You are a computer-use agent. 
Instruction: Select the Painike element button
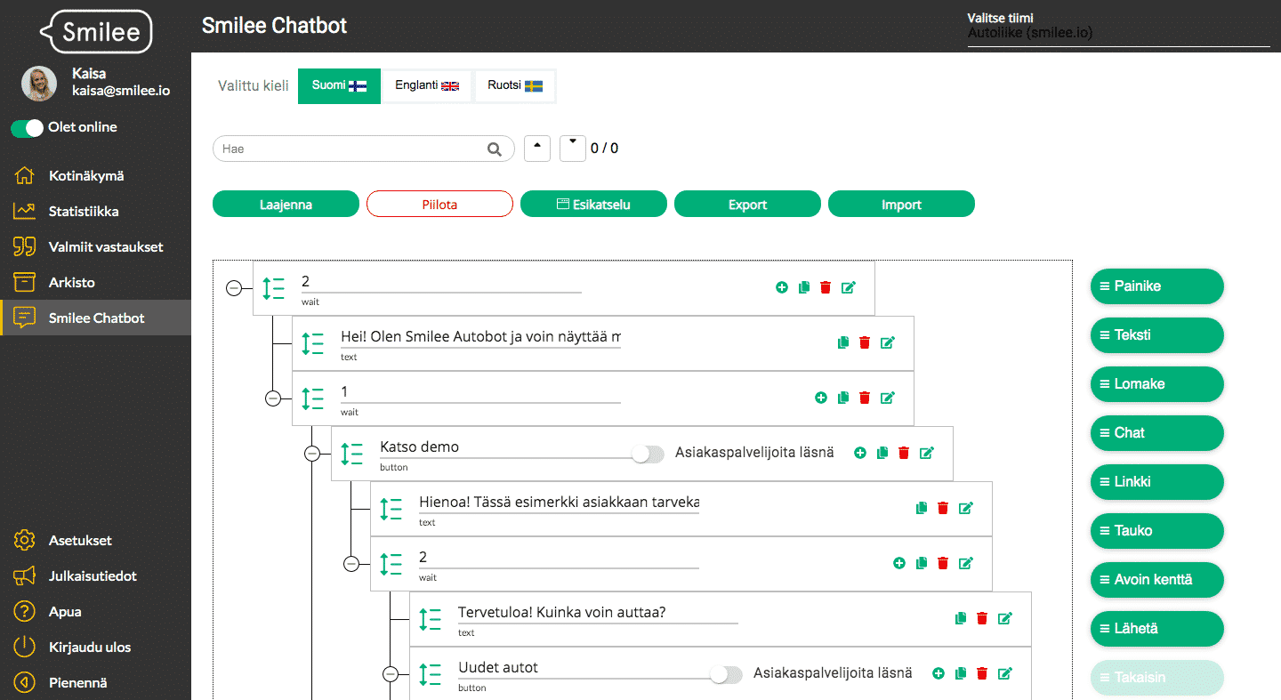[x=1157, y=286]
